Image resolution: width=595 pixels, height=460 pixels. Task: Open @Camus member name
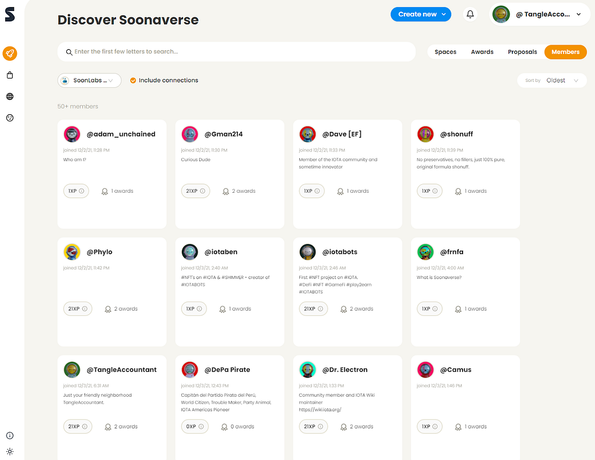pos(456,370)
